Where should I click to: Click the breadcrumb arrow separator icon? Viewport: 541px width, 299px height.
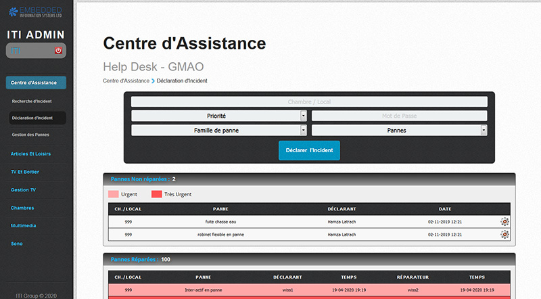pos(153,81)
